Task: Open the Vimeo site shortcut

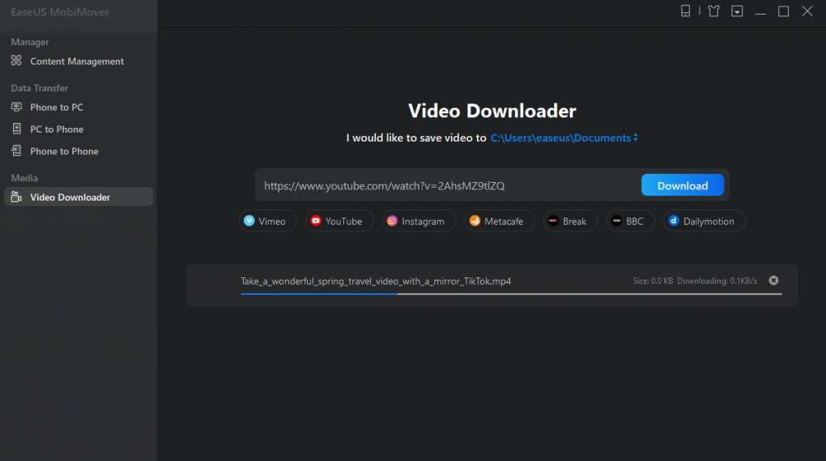Action: 267,221
